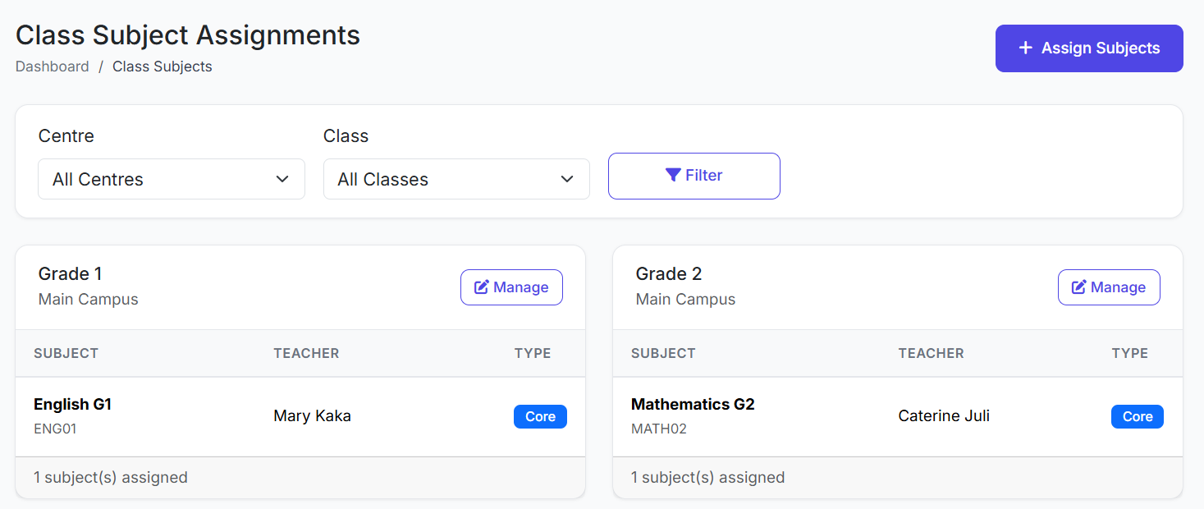Click the Centre dropdown chevron arrow
The image size is (1204, 509).
click(282, 179)
